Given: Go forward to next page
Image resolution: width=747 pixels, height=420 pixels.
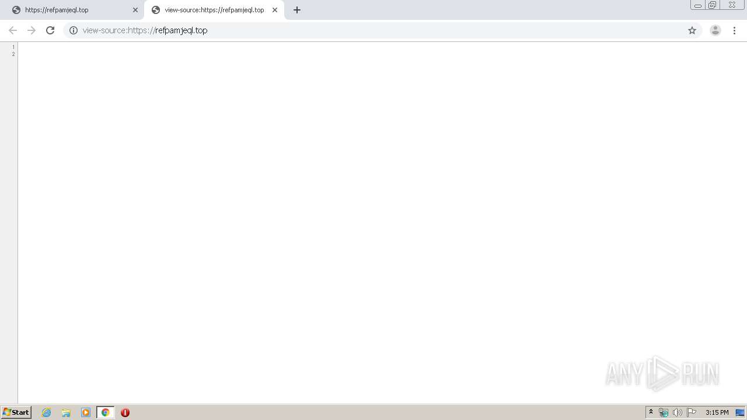Looking at the screenshot, I should pyautogui.click(x=32, y=30).
